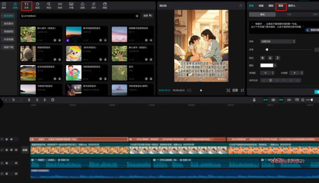The height and width of the screenshot is (183, 319).
Task: Toggle Italic text style
Action: point(277,58)
